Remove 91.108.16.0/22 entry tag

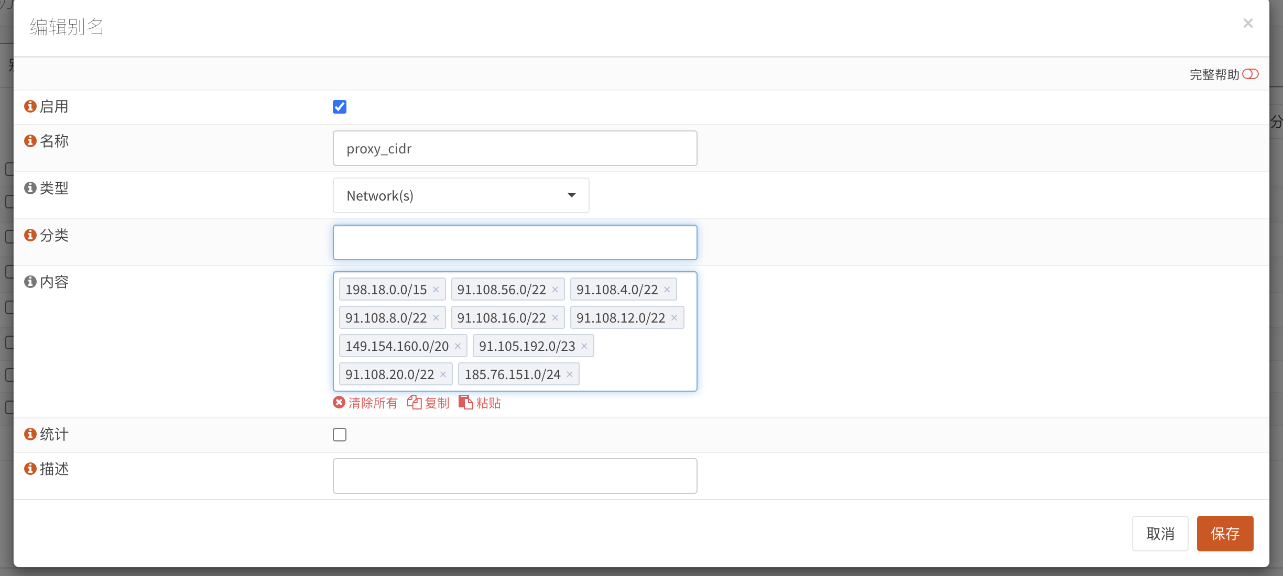[x=555, y=318]
